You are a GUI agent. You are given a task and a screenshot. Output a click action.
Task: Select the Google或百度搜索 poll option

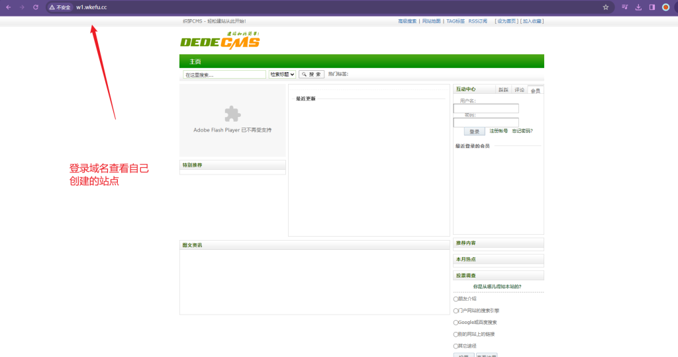[456, 323]
